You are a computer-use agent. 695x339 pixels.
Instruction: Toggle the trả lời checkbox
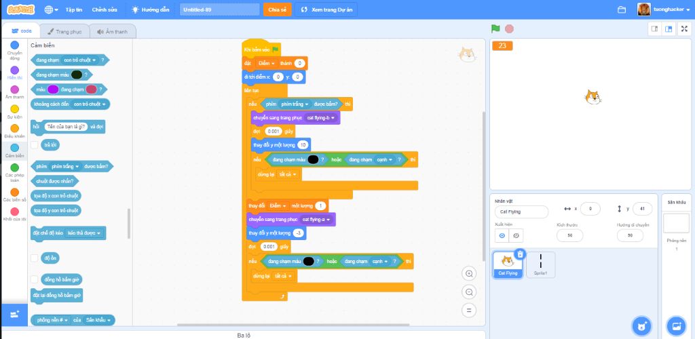pyautogui.click(x=34, y=144)
